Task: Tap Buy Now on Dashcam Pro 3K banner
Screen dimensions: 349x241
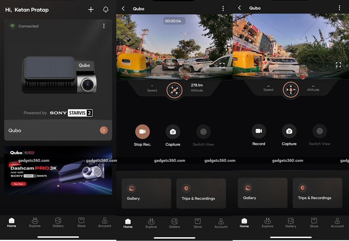Action: click(x=18, y=184)
